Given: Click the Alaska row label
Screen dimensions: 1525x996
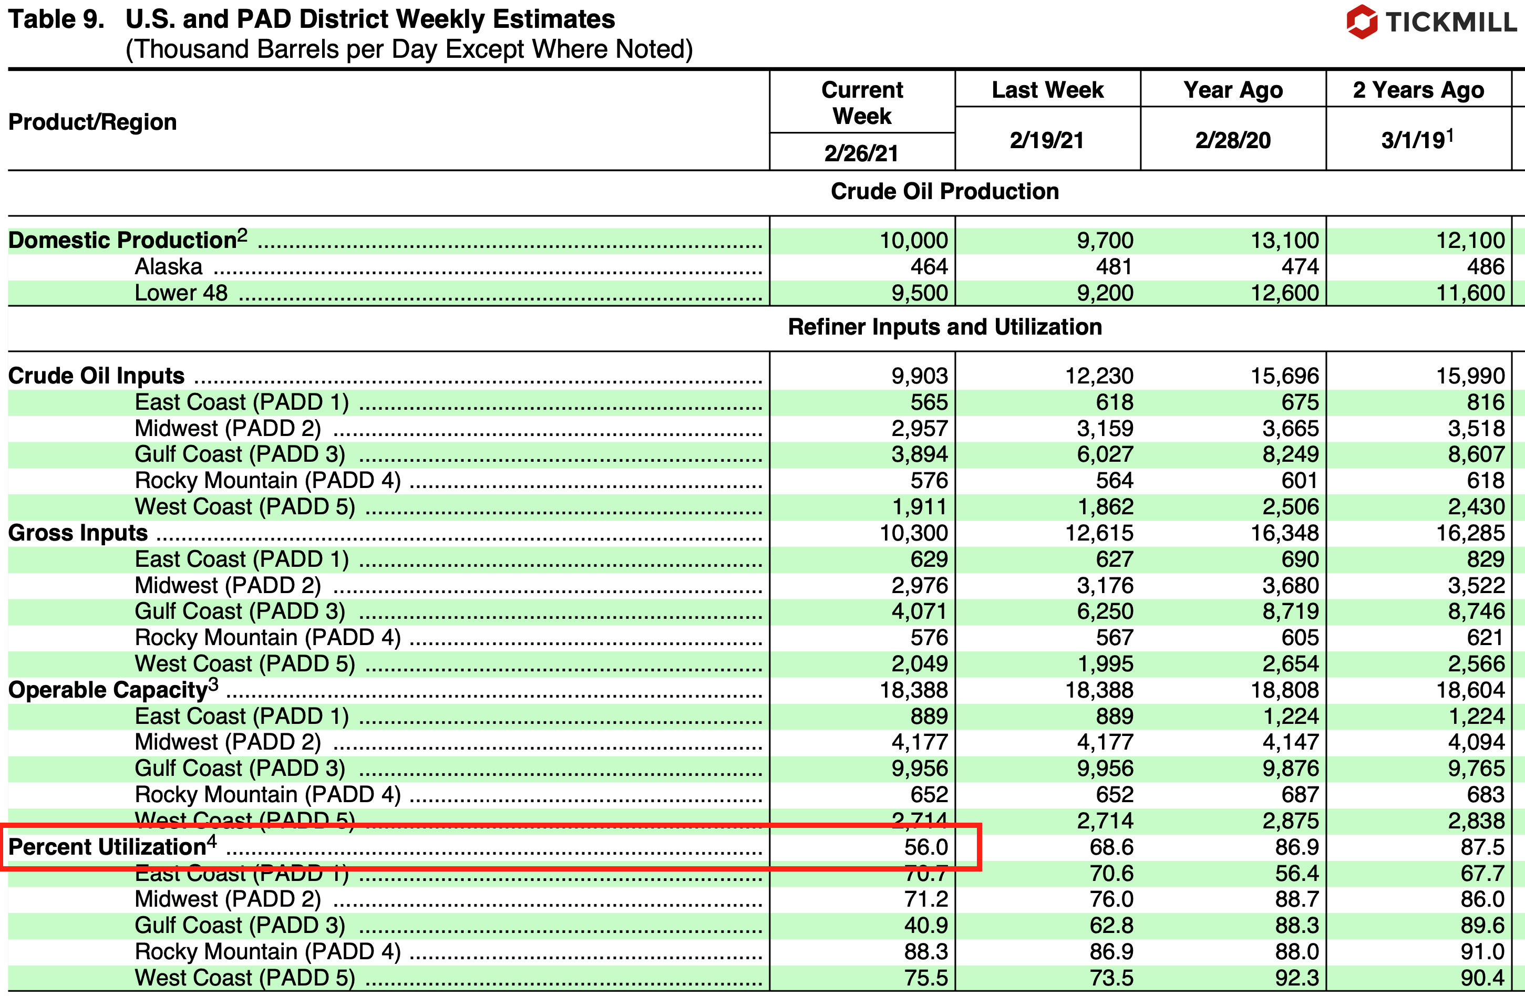Looking at the screenshot, I should 168,266.
